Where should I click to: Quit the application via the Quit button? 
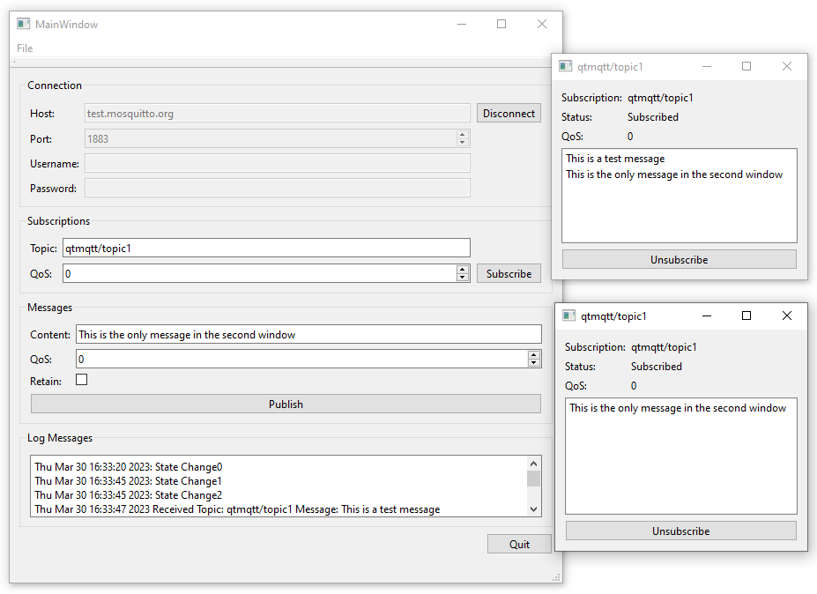coord(519,543)
